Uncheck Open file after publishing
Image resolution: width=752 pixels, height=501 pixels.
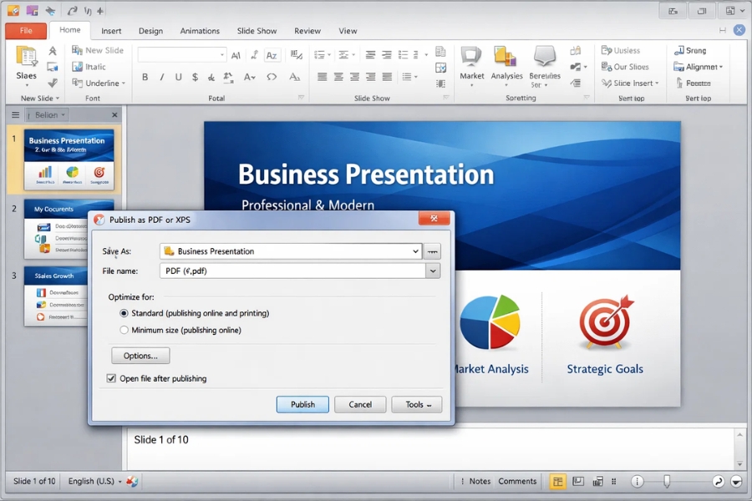pos(110,377)
